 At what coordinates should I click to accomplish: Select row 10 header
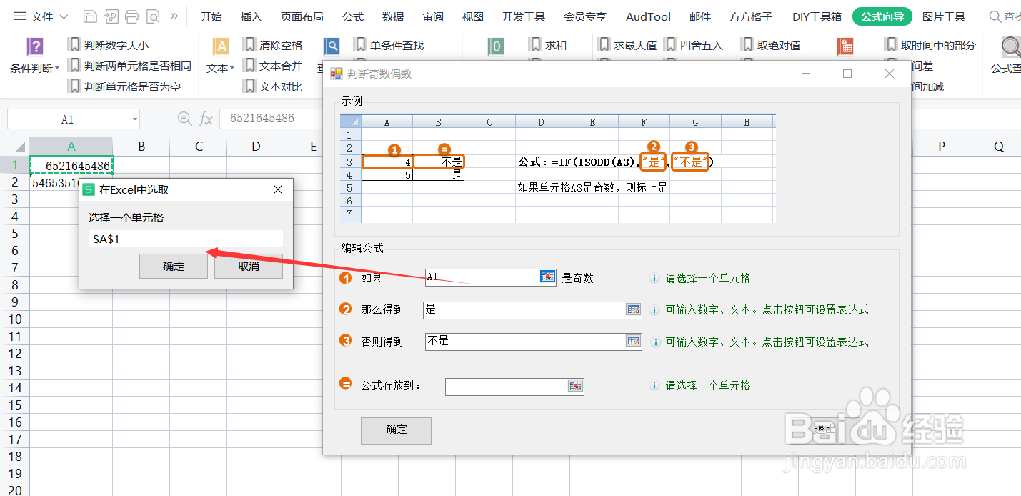pyautogui.click(x=14, y=319)
